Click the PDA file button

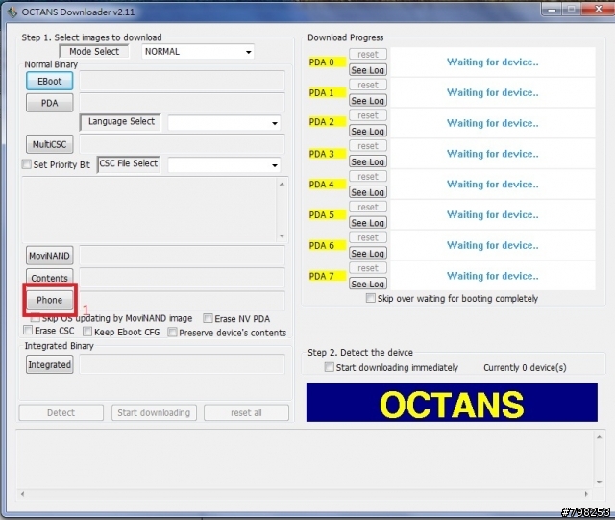point(49,103)
